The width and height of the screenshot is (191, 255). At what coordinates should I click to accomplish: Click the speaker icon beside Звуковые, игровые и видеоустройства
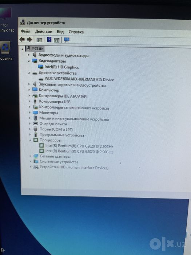coord(35,84)
